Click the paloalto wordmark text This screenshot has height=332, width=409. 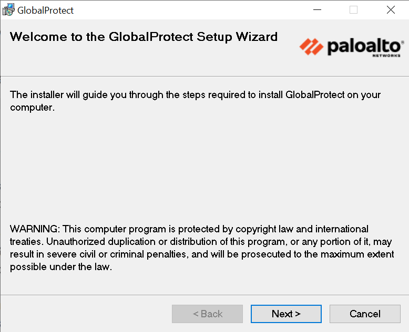coord(364,47)
